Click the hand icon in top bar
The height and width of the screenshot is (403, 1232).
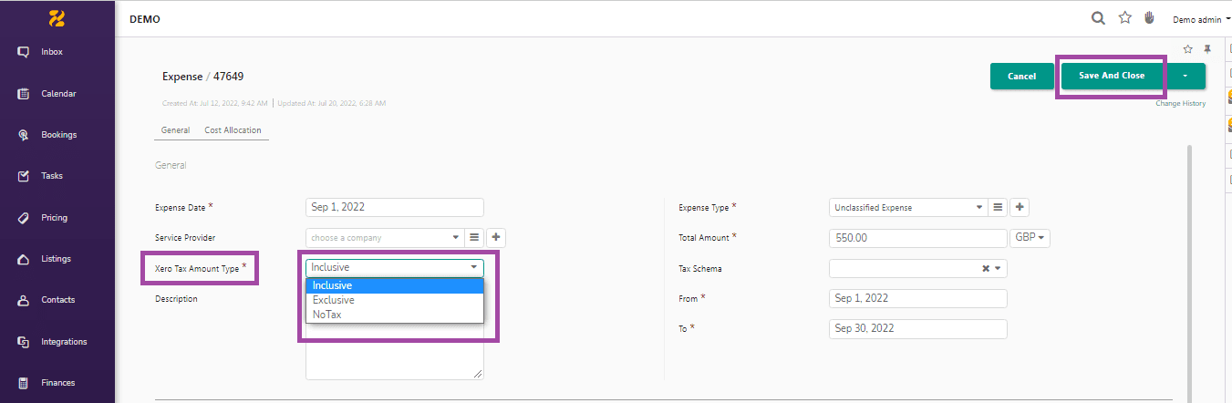[x=1150, y=18]
